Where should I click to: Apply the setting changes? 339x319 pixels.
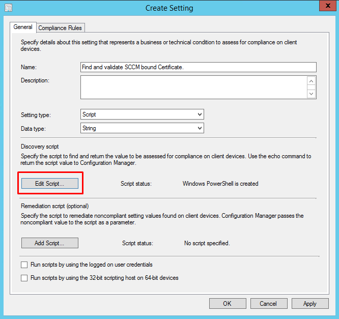(x=309, y=304)
